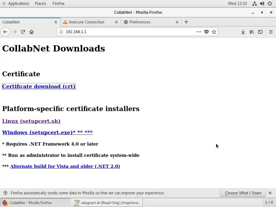Viewport: 276px width, 207px height.
Task: Open the power menu icon
Action: [270, 4]
